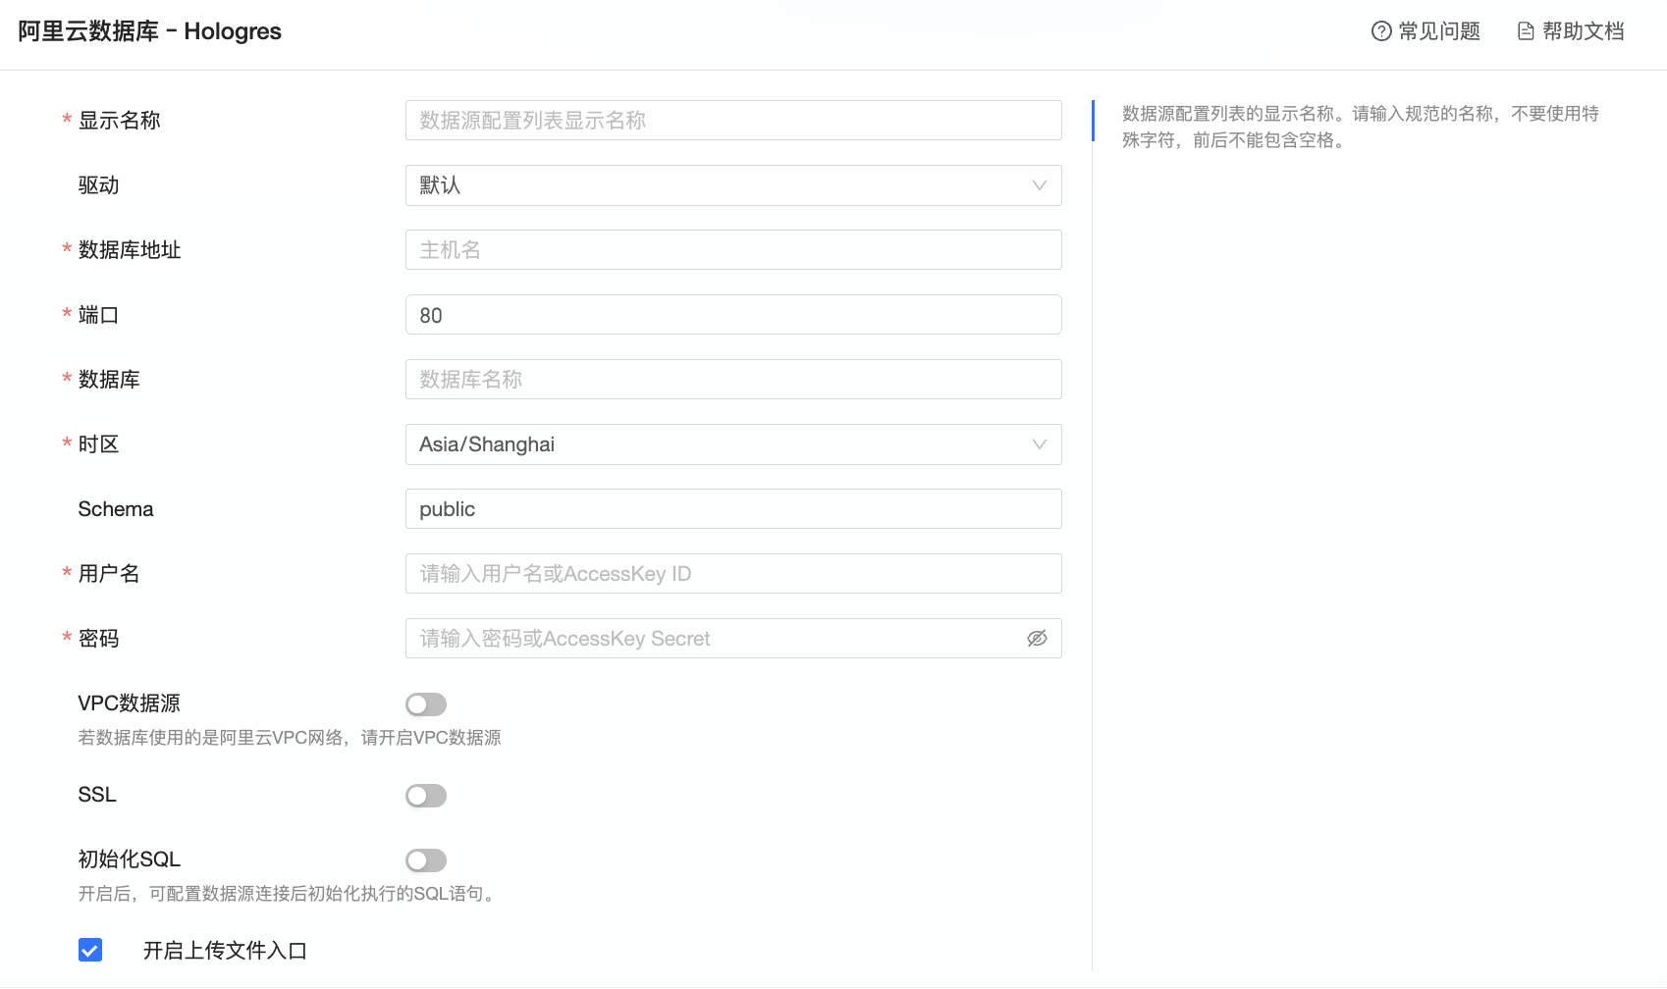Click the 时区 field label

(99, 444)
